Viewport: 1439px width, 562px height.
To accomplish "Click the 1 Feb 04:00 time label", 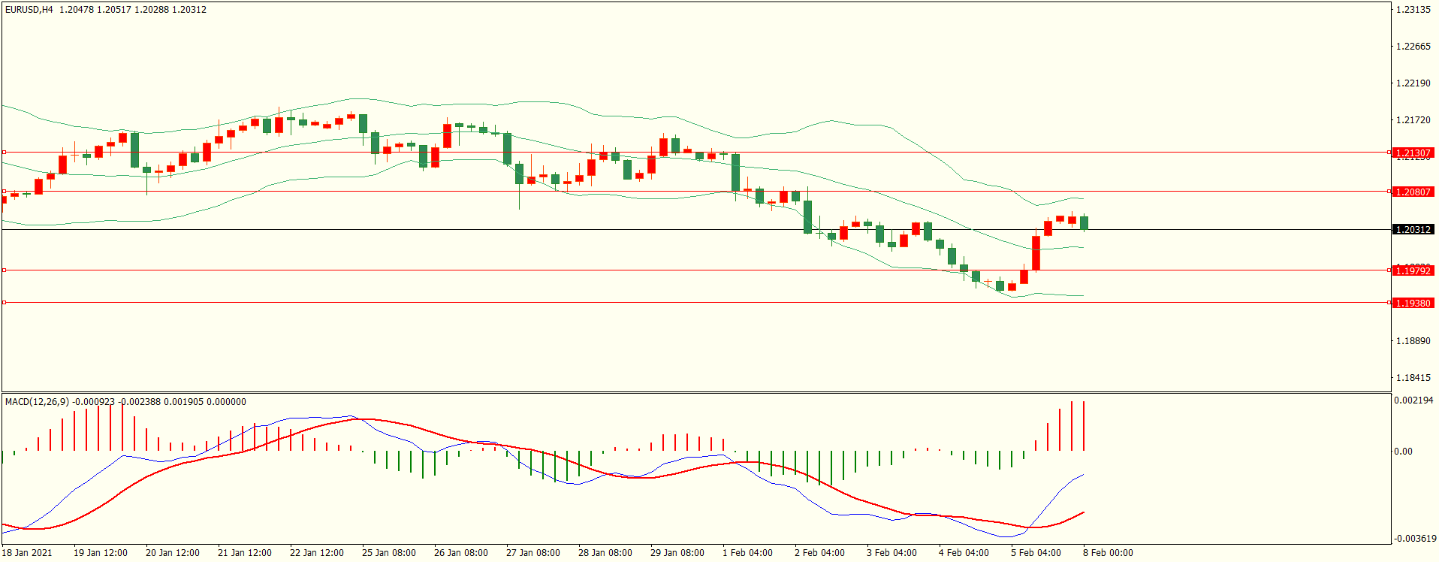I will click(x=747, y=553).
